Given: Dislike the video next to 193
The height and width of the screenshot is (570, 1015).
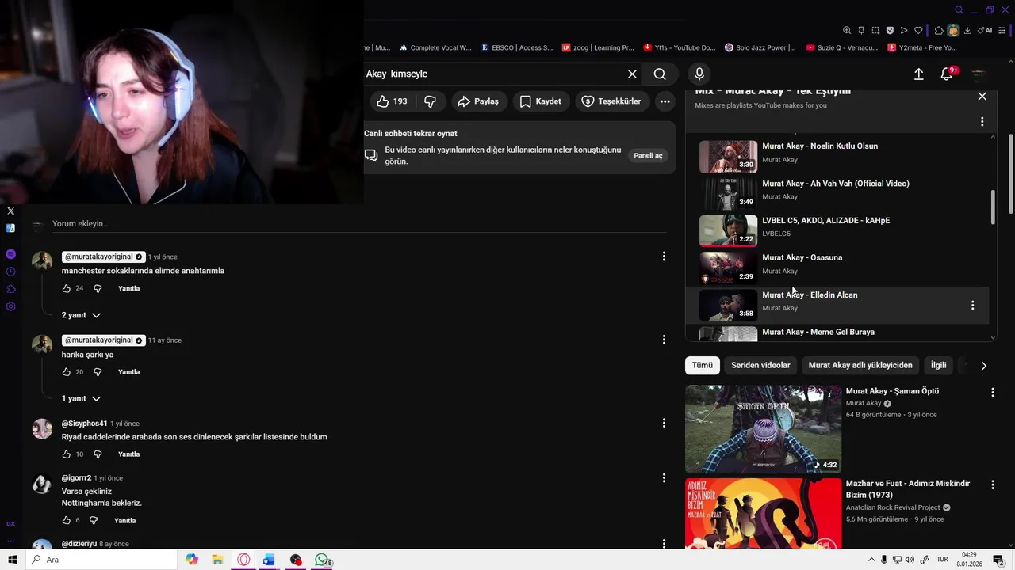Looking at the screenshot, I should [x=430, y=101].
